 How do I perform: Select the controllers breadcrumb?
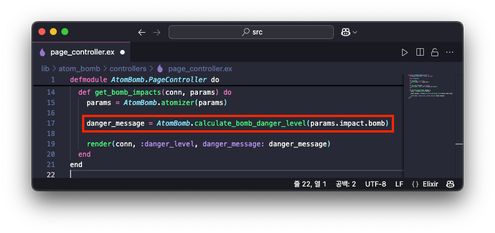point(128,68)
